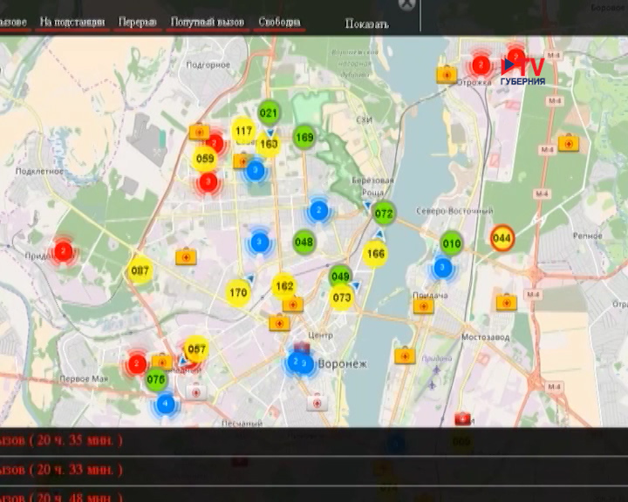Click green ambulance marker 169
This screenshot has height=502, width=628.
pos(304,137)
